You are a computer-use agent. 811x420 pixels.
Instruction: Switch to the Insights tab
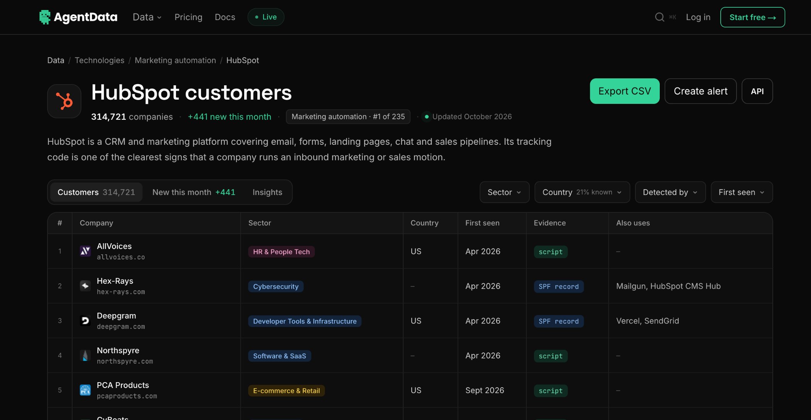coord(267,192)
